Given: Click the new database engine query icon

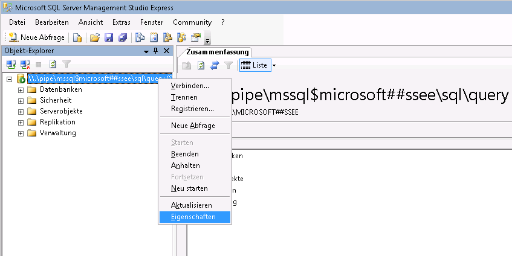Looking at the screenshot, I should [x=77, y=37].
